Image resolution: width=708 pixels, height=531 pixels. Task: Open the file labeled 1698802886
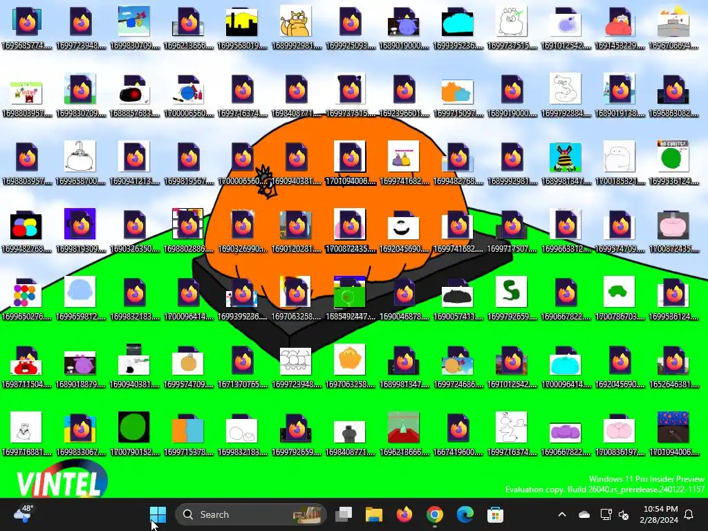coord(189,231)
